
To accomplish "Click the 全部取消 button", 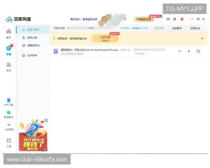I will pos(195,28).
